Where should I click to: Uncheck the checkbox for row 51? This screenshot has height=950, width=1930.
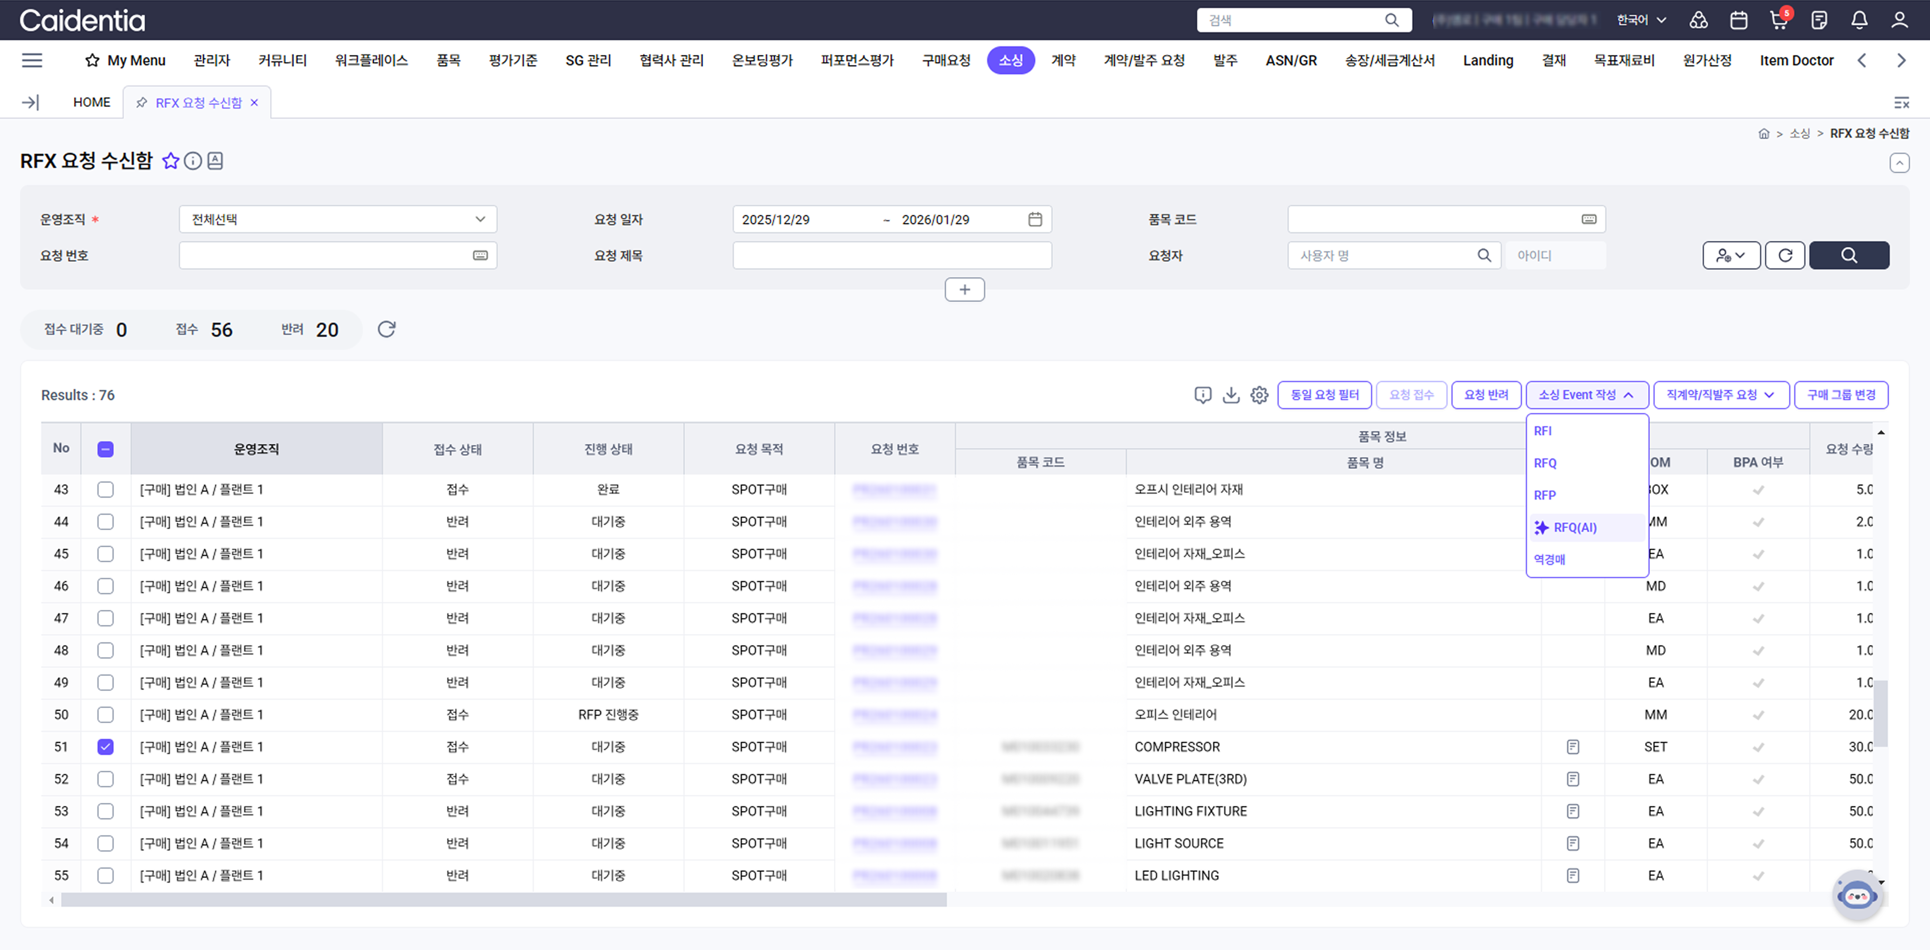(106, 746)
